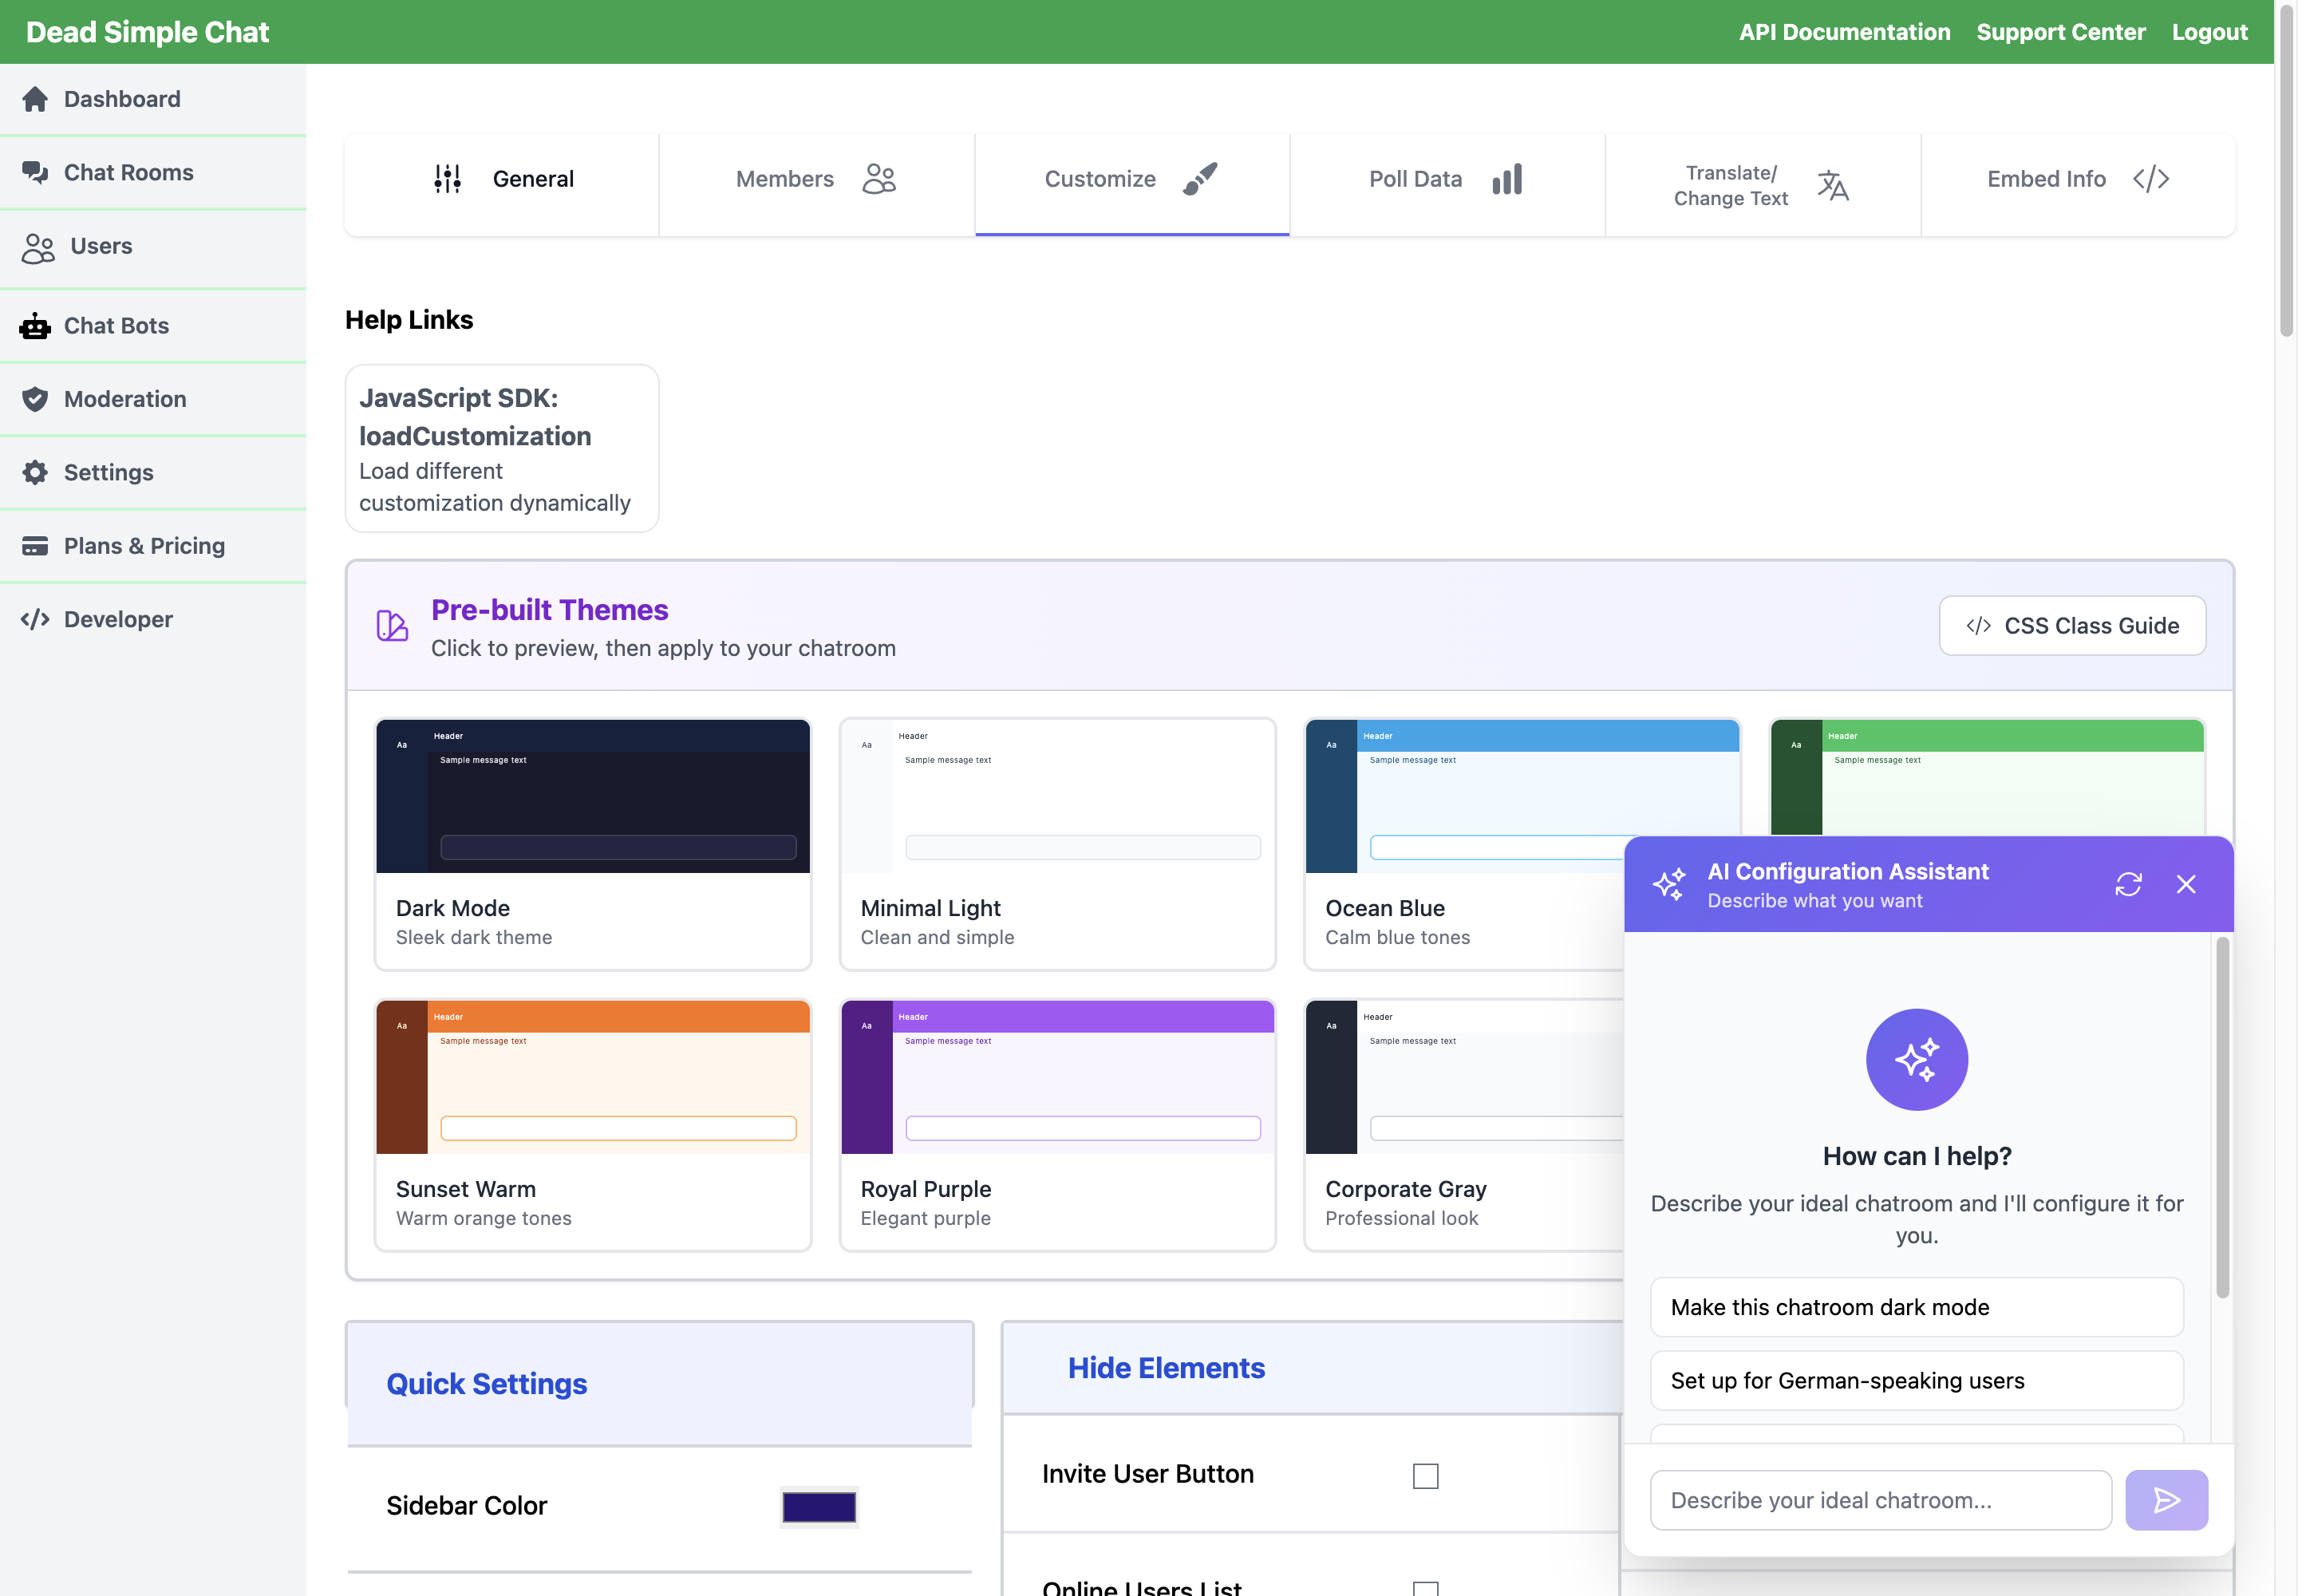Click the Settings gear icon
Viewport: 2298px width, 1596px height.
(x=35, y=472)
